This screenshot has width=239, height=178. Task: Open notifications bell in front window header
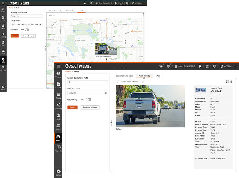(200, 66)
